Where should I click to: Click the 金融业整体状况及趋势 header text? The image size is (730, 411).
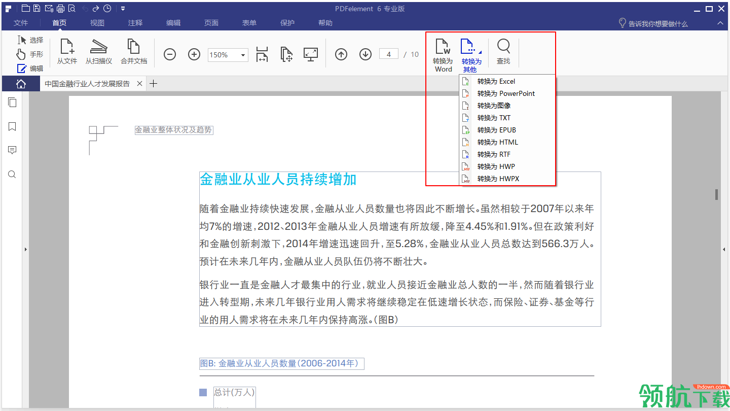click(x=173, y=130)
